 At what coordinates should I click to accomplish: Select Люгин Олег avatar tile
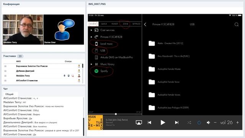pos(64,30)
